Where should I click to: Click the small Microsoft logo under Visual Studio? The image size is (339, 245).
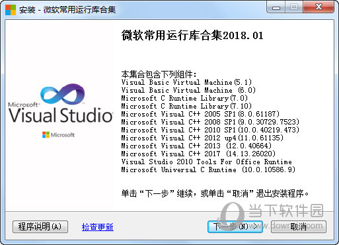tap(59, 134)
